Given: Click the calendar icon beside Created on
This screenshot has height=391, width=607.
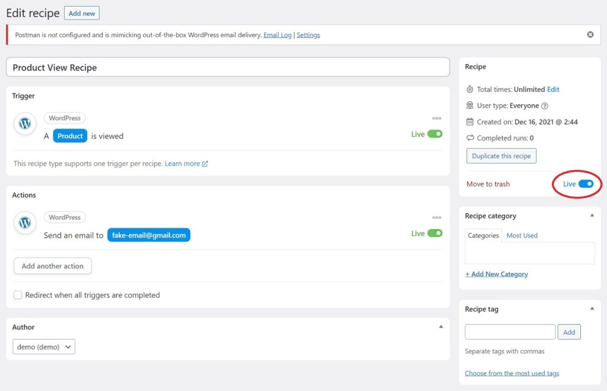Looking at the screenshot, I should point(469,122).
